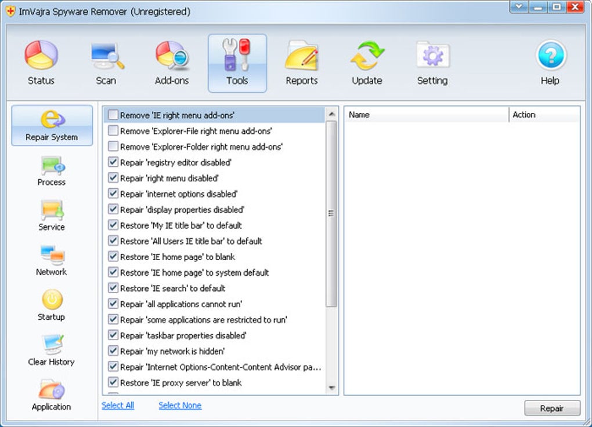592x427 pixels.
Task: Open the Application sidebar tool
Action: (x=52, y=395)
